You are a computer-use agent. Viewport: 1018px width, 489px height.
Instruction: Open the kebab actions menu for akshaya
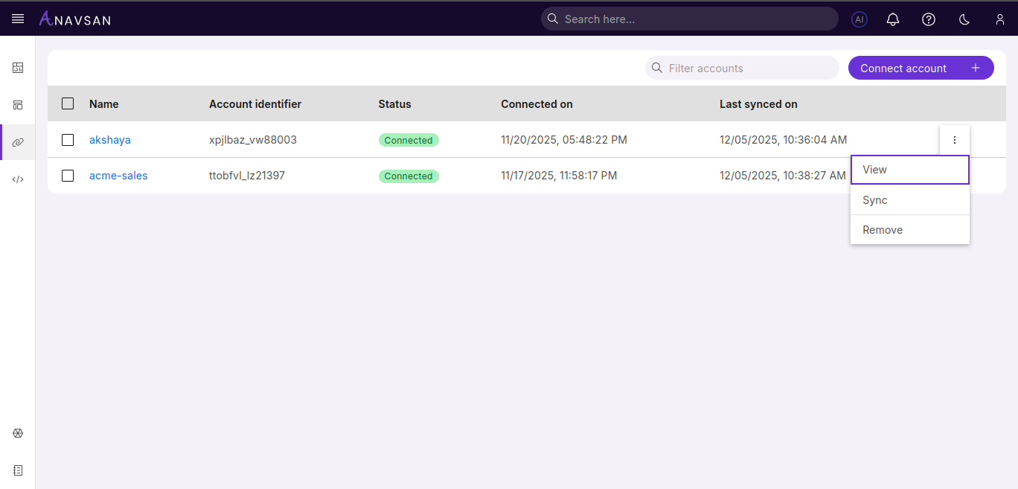click(954, 140)
